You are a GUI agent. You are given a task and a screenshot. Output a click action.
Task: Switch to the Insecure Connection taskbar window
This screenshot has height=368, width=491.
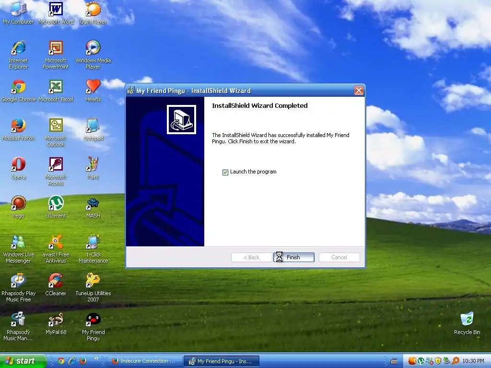tap(145, 361)
